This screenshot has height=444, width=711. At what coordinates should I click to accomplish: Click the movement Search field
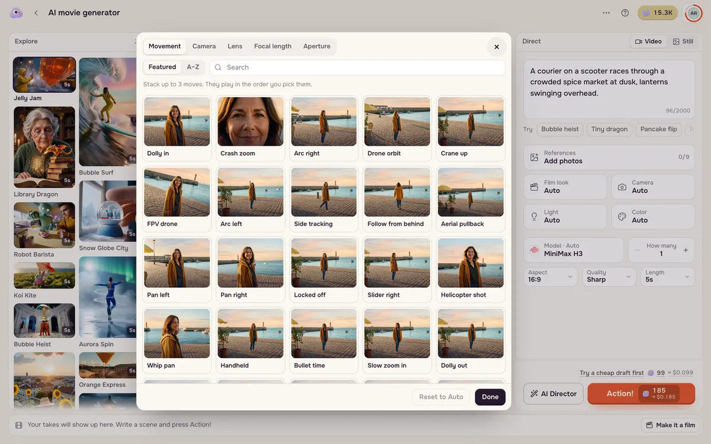pos(357,67)
